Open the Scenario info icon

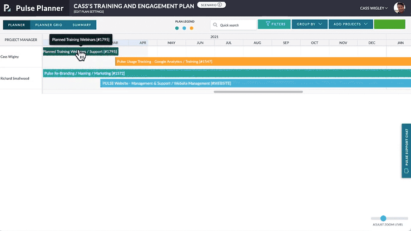(x=220, y=4)
